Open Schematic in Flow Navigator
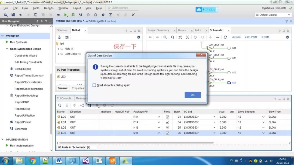The image size is (294, 165). (x=21, y=129)
